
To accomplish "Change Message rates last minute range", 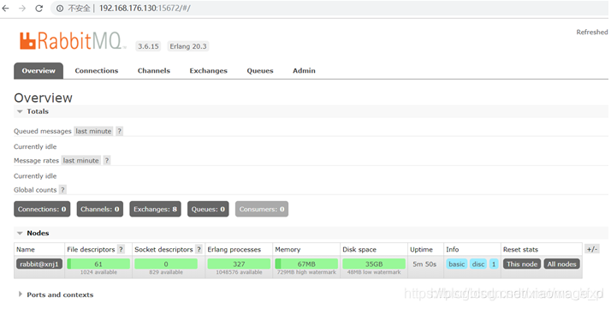I will [x=81, y=161].
